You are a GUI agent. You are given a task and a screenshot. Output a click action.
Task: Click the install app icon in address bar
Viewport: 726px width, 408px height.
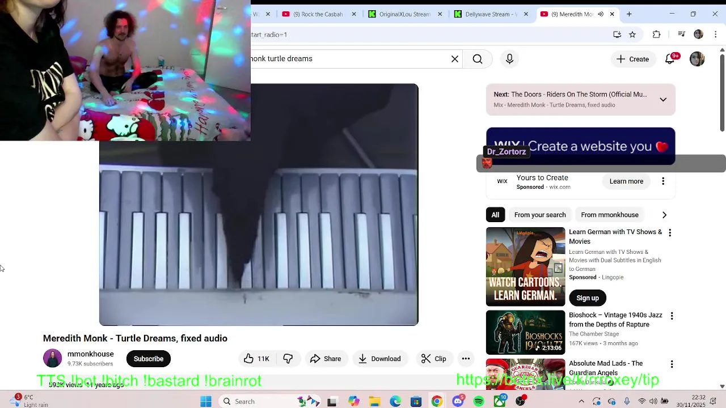pos(617,35)
